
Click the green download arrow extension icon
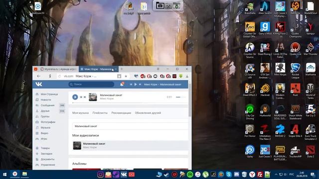coord(180,76)
